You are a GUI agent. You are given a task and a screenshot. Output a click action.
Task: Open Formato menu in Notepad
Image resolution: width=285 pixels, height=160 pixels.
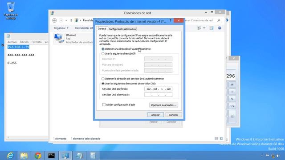37,42
